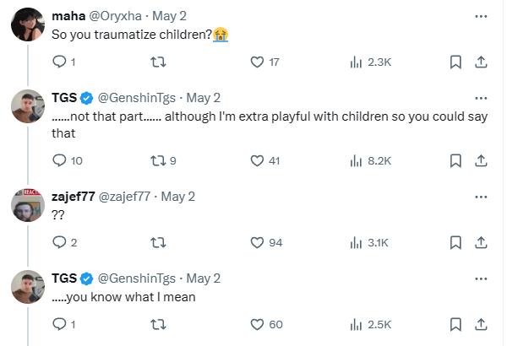
Task: Bookmark maha's tweet
Action: pyautogui.click(x=455, y=62)
